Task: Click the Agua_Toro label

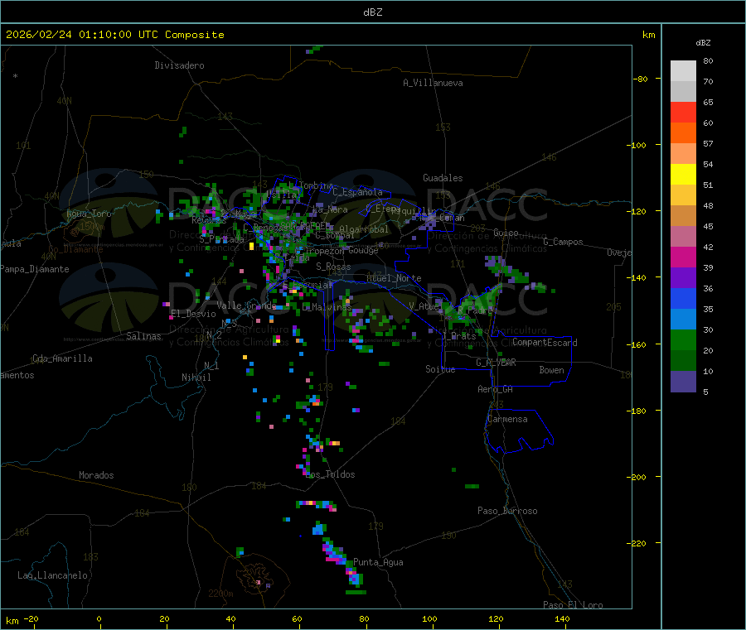Action: pyautogui.click(x=89, y=214)
